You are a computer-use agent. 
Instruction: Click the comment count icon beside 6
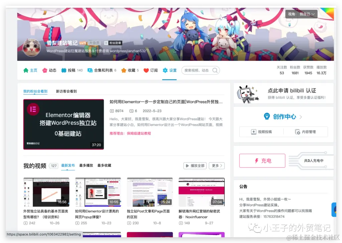tap(131, 111)
